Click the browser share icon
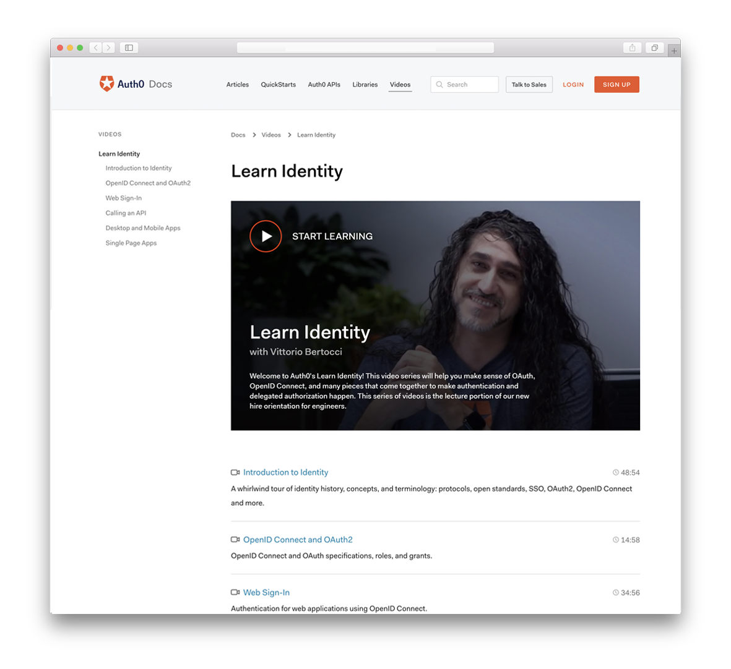 click(x=632, y=48)
